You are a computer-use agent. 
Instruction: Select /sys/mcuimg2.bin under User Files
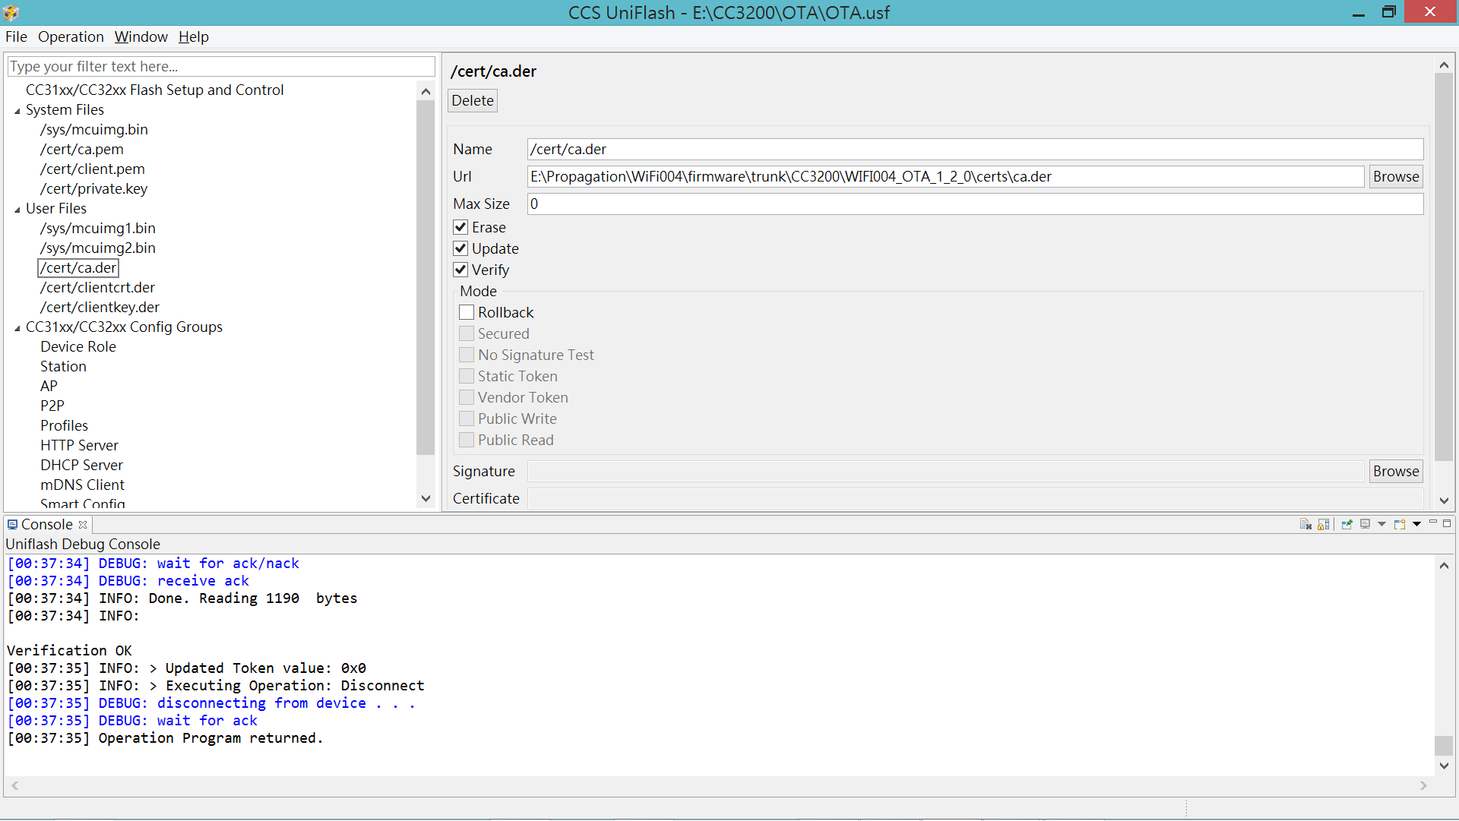tap(98, 248)
